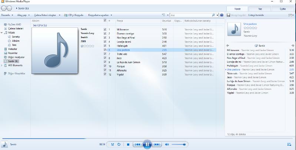Collapse the Müzik tree node
Screen dimensions: 296x150
[x=2, y=33]
